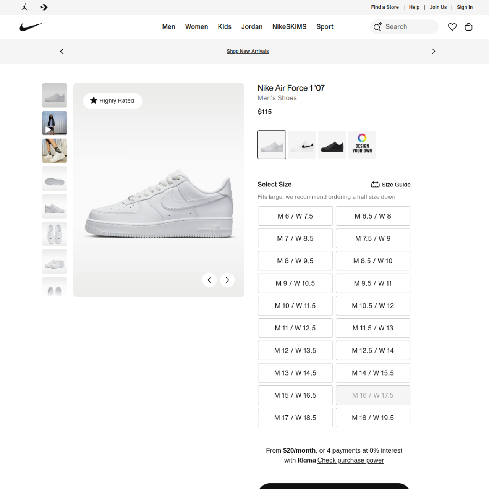This screenshot has width=489, height=489.
Task: Show previous product image arrow
Action: pyautogui.click(x=209, y=280)
